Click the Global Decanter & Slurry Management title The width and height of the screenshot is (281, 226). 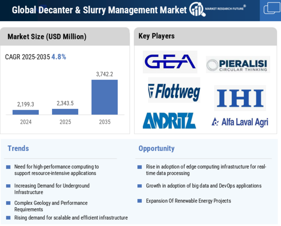pos(99,10)
